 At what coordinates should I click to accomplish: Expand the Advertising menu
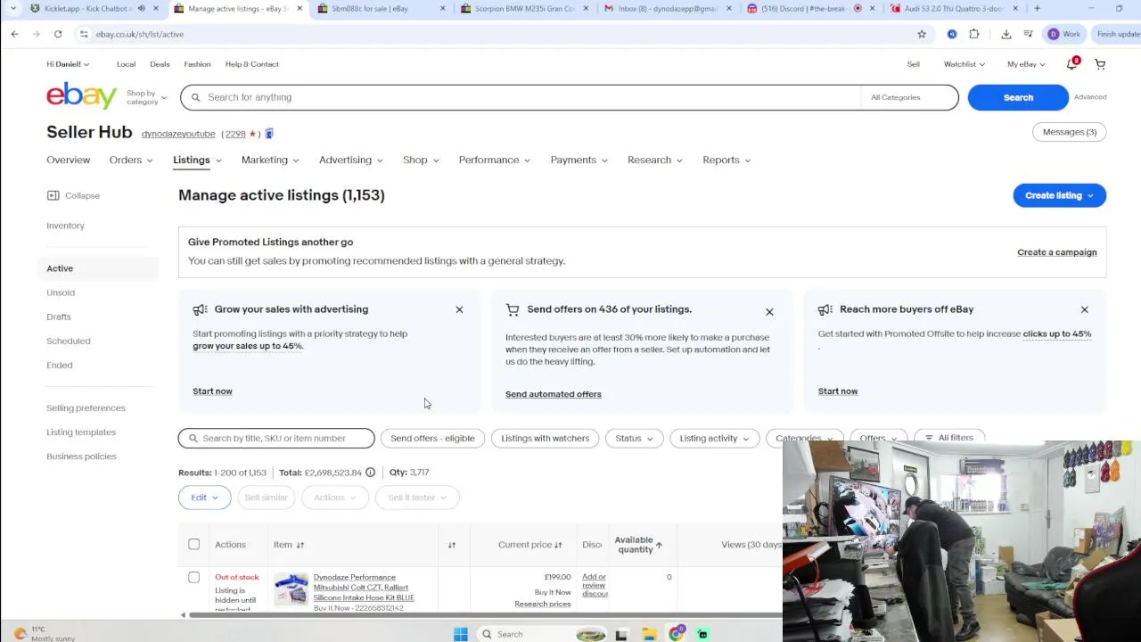(351, 160)
